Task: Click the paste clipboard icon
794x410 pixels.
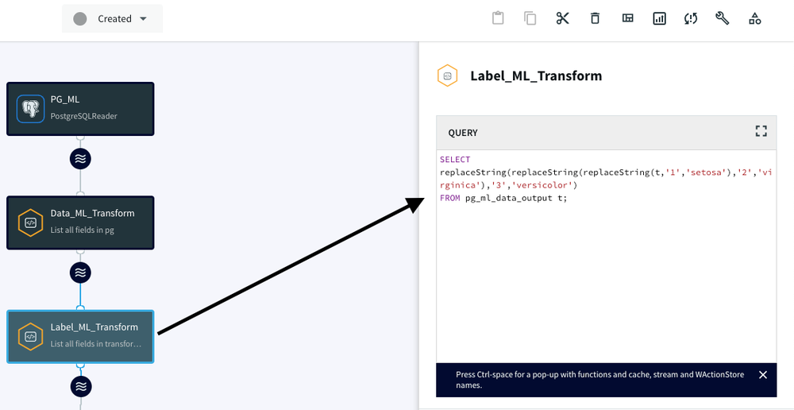Action: coord(498,19)
